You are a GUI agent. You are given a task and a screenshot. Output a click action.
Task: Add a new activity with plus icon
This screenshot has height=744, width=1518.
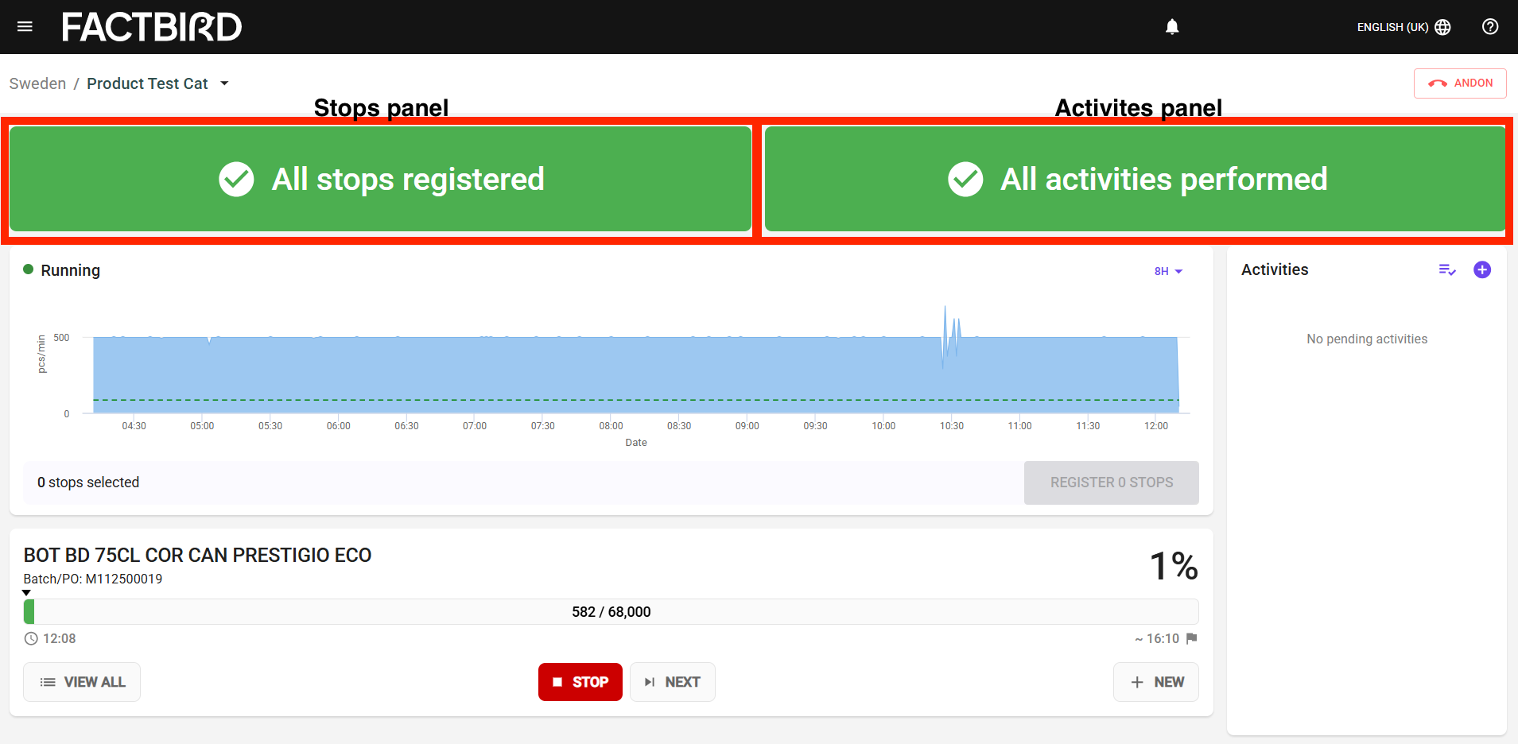click(x=1482, y=269)
